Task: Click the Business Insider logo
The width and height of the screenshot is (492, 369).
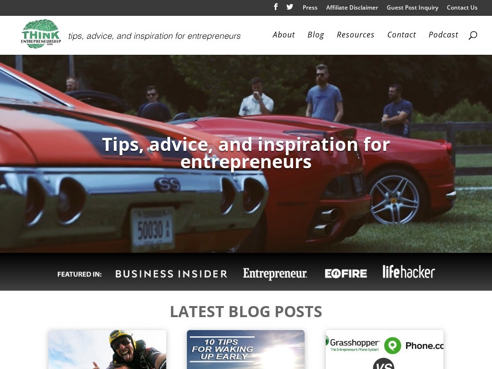Action: tap(172, 274)
